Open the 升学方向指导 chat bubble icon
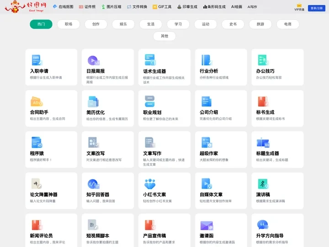Viewport: 329px width, 247px height. pos(262,225)
